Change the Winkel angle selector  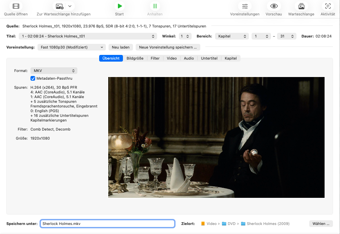tap(185, 36)
